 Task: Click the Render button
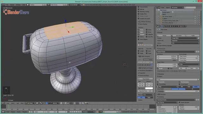coord(164,35)
